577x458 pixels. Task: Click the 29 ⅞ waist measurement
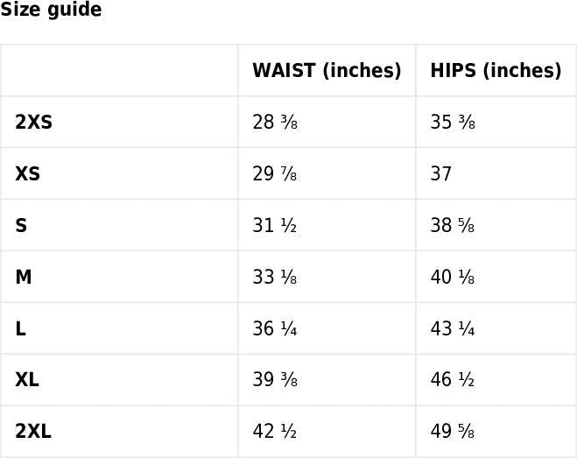pos(275,174)
